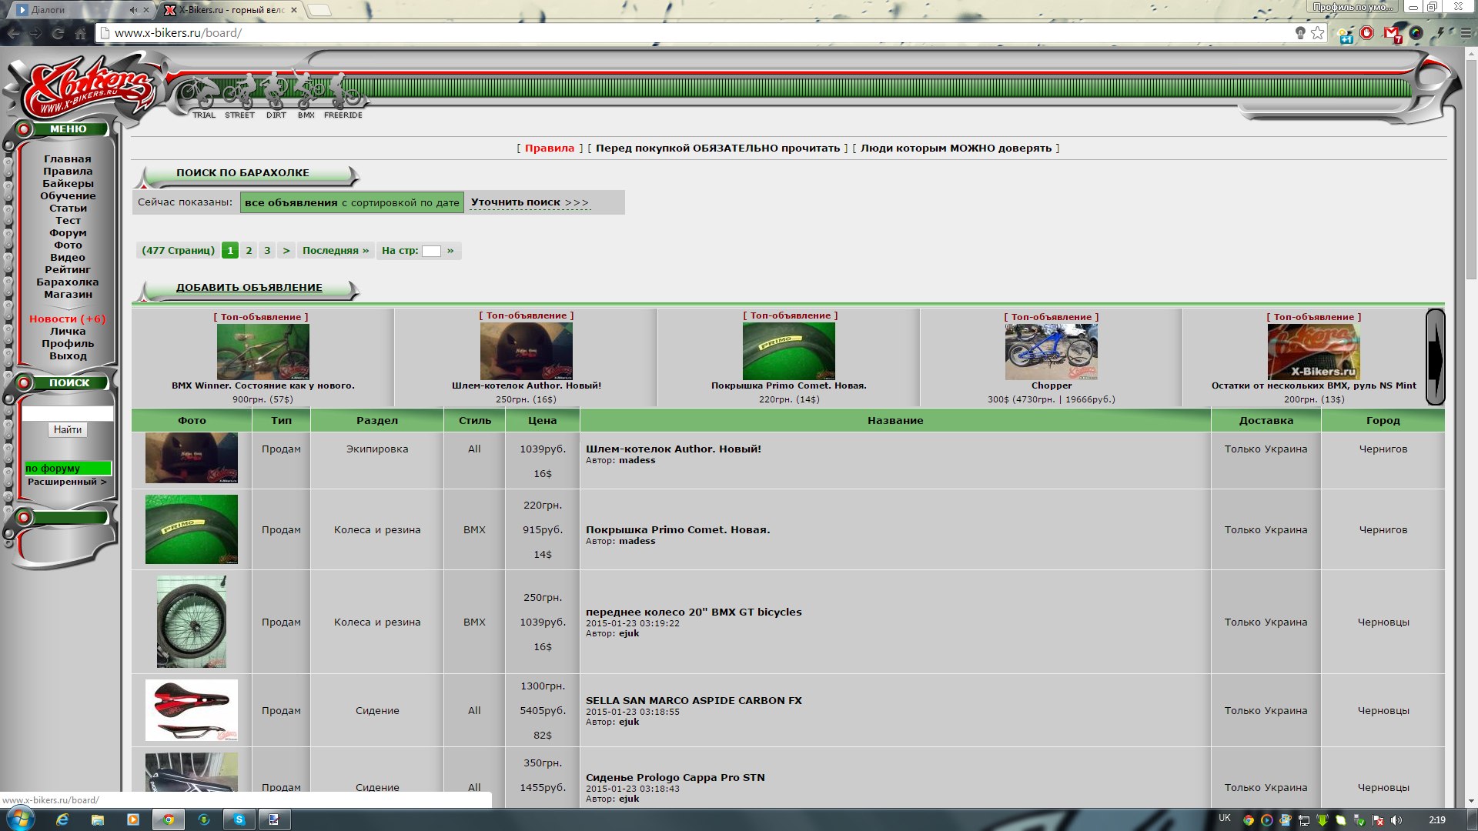Click the browser forward arrow
The width and height of the screenshot is (1478, 831).
pyautogui.click(x=35, y=33)
